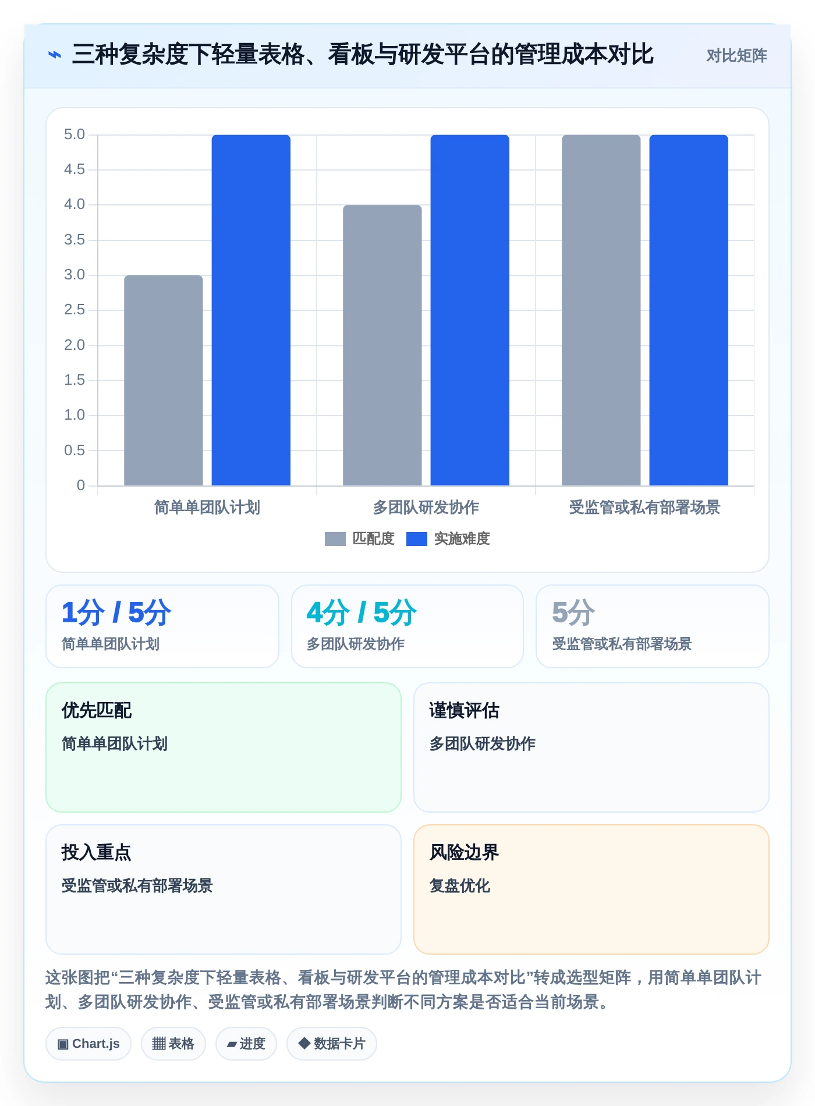
Task: Click the description paragraph beginning 这张图把
Action: pos(403,990)
